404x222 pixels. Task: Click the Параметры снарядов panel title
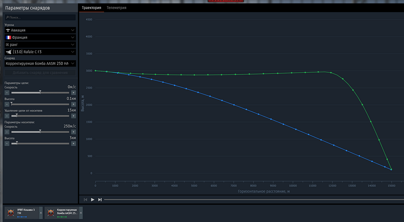pyautogui.click(x=27, y=8)
